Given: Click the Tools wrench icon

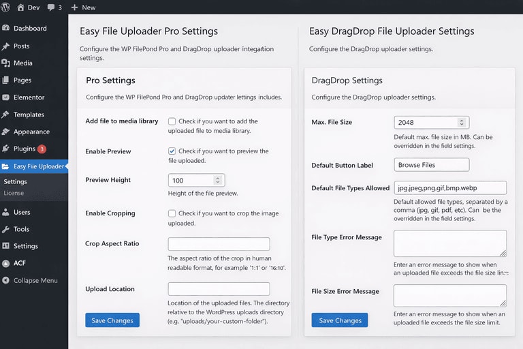Looking at the screenshot, I should click(5, 229).
